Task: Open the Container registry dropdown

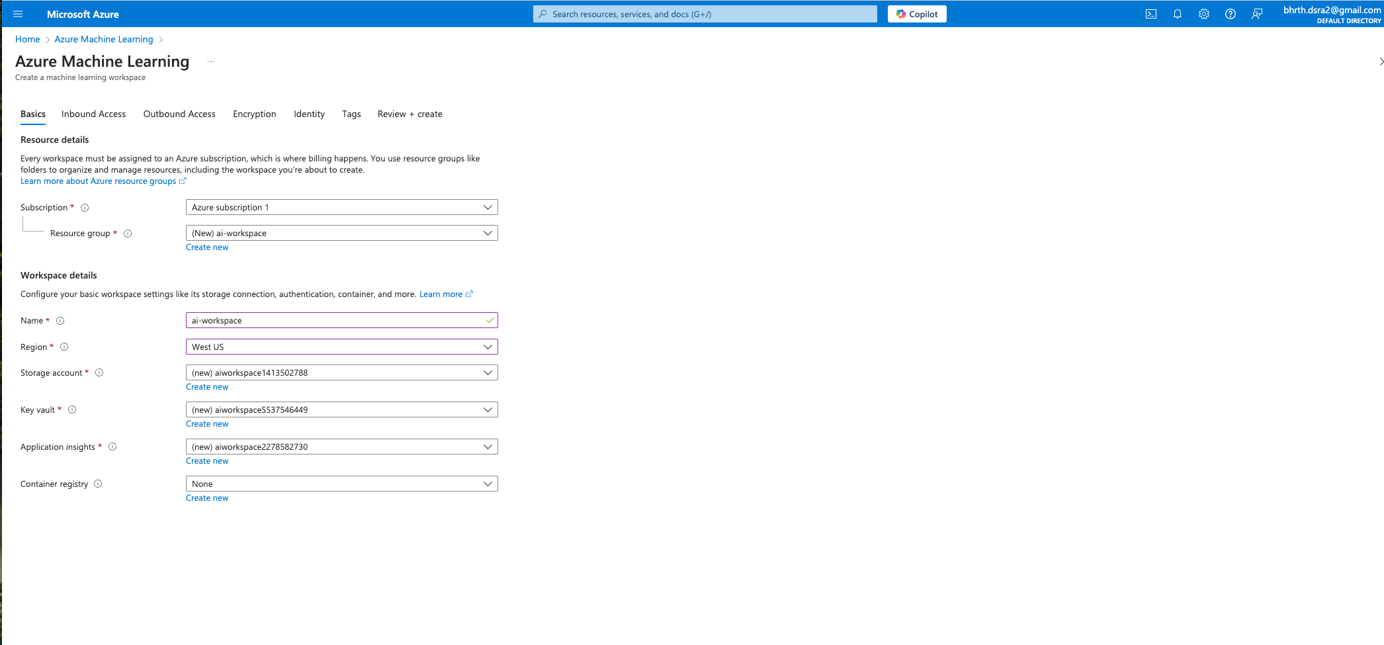Action: (341, 484)
